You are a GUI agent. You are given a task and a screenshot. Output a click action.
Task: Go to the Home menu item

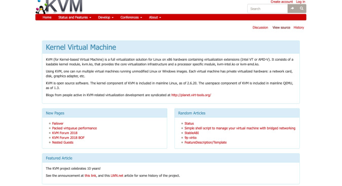(47, 17)
